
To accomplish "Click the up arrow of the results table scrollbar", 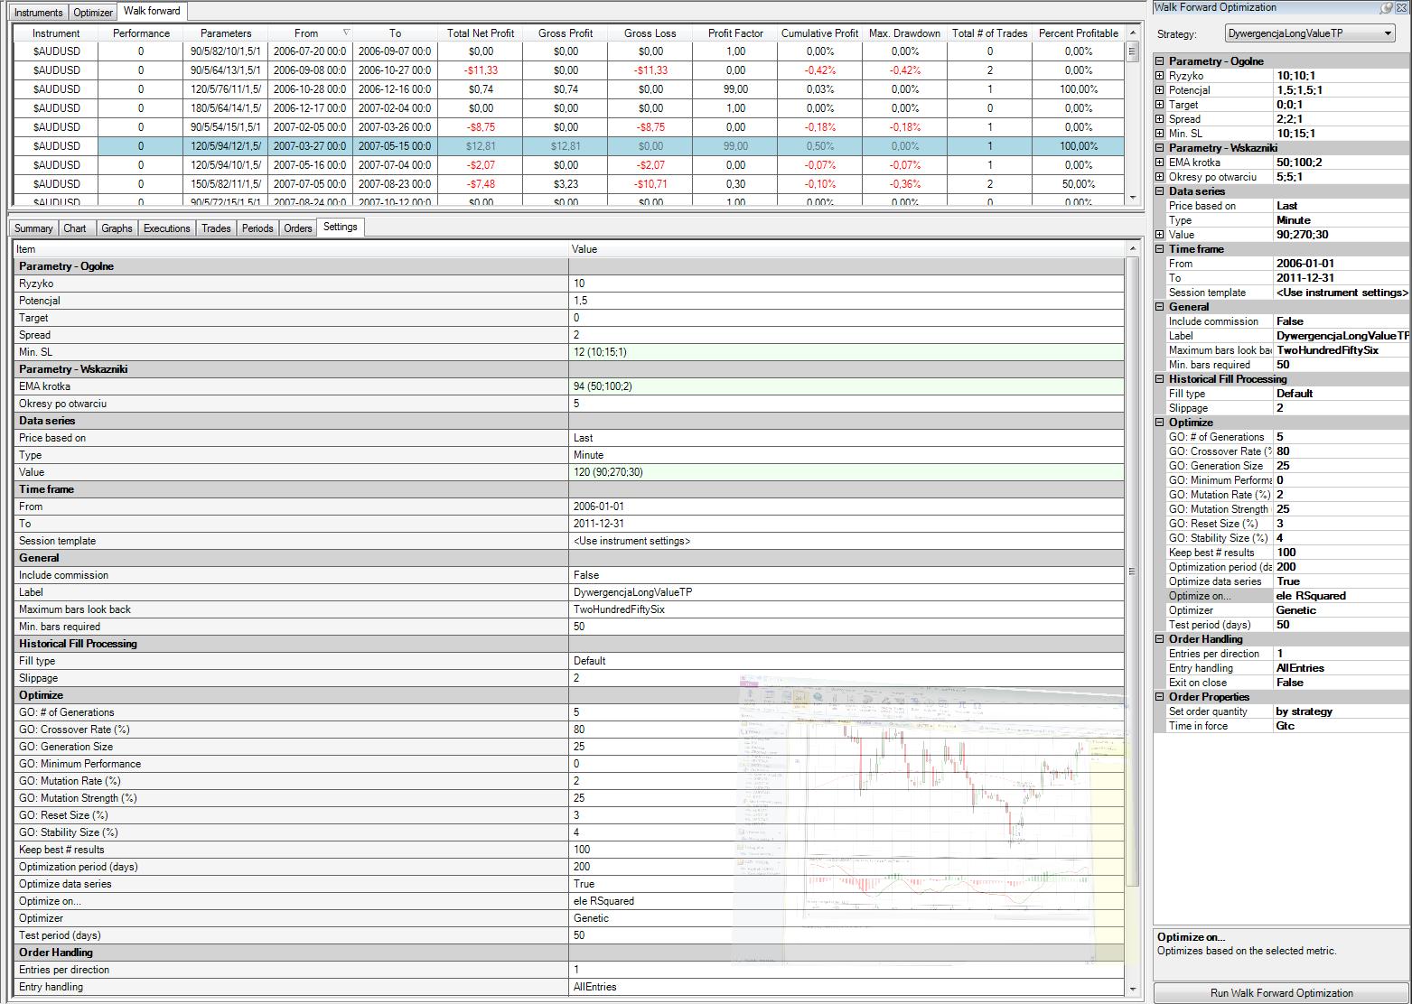I will [x=1133, y=31].
